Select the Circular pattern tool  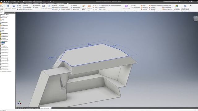tap(102, 7)
